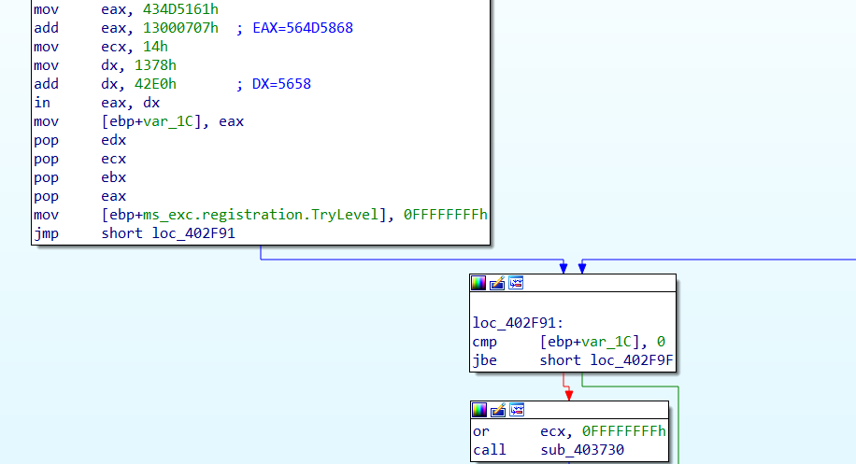Screen dimensions: 856x464
Task: Click edit pencil icon in sub_403730 call block
Action: (x=498, y=410)
